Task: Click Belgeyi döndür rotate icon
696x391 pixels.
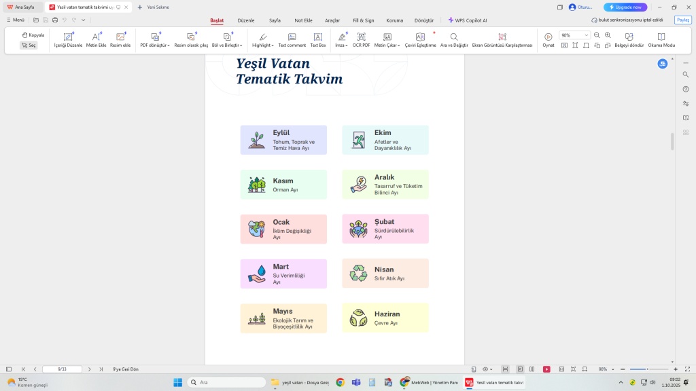Action: tap(629, 37)
